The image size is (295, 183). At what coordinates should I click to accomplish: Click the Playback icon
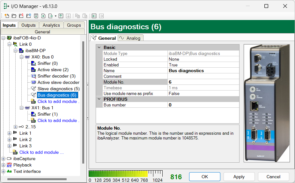[9, 165]
